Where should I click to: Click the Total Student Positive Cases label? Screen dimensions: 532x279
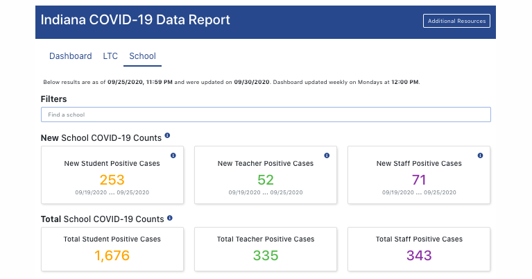(x=112, y=239)
